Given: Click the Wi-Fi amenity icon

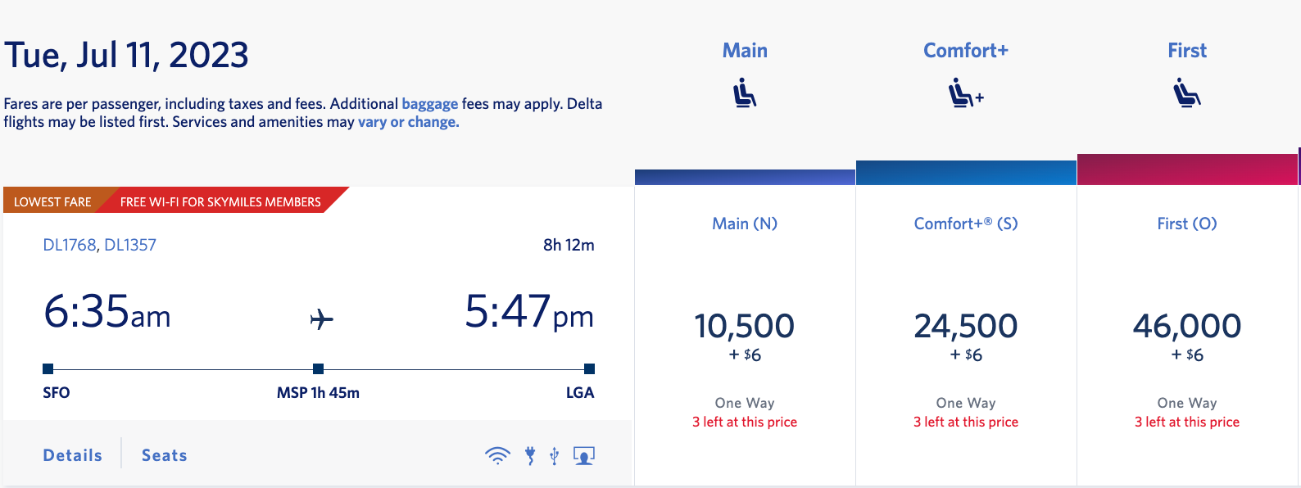Looking at the screenshot, I should pyautogui.click(x=497, y=454).
